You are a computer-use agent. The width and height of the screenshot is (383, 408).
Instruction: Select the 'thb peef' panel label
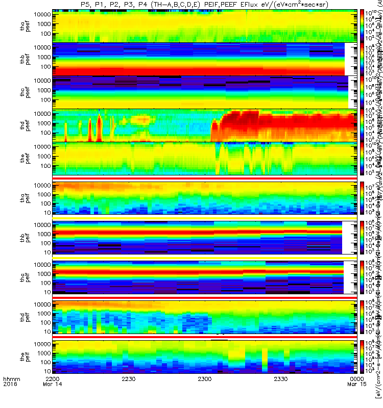click(x=25, y=59)
